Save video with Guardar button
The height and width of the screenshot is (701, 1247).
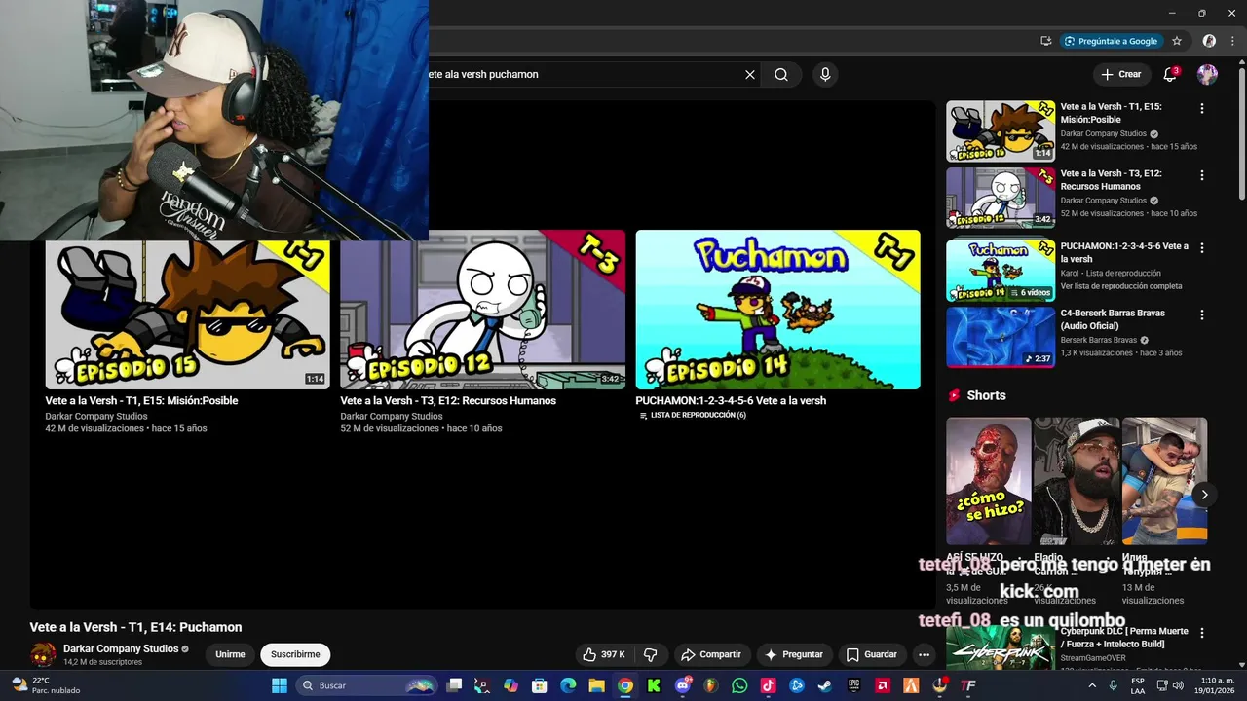pos(872,654)
